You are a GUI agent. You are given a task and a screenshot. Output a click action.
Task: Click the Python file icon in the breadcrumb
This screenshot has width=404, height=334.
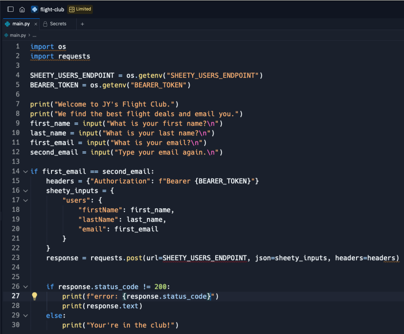[7, 35]
